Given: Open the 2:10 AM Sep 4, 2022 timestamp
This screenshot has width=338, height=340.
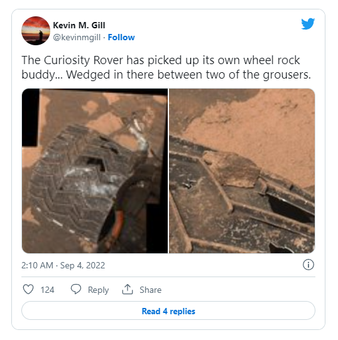Looking at the screenshot, I should pos(63,265).
